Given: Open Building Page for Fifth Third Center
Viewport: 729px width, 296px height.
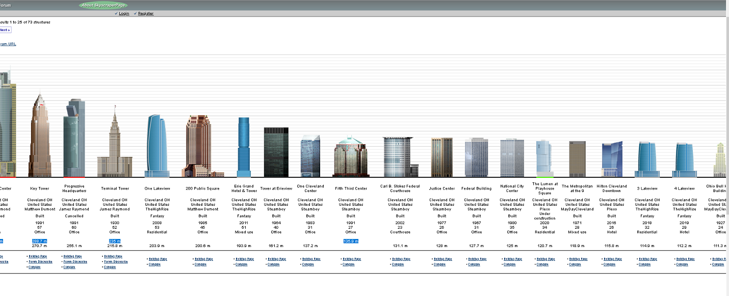Looking at the screenshot, I should click(352, 259).
